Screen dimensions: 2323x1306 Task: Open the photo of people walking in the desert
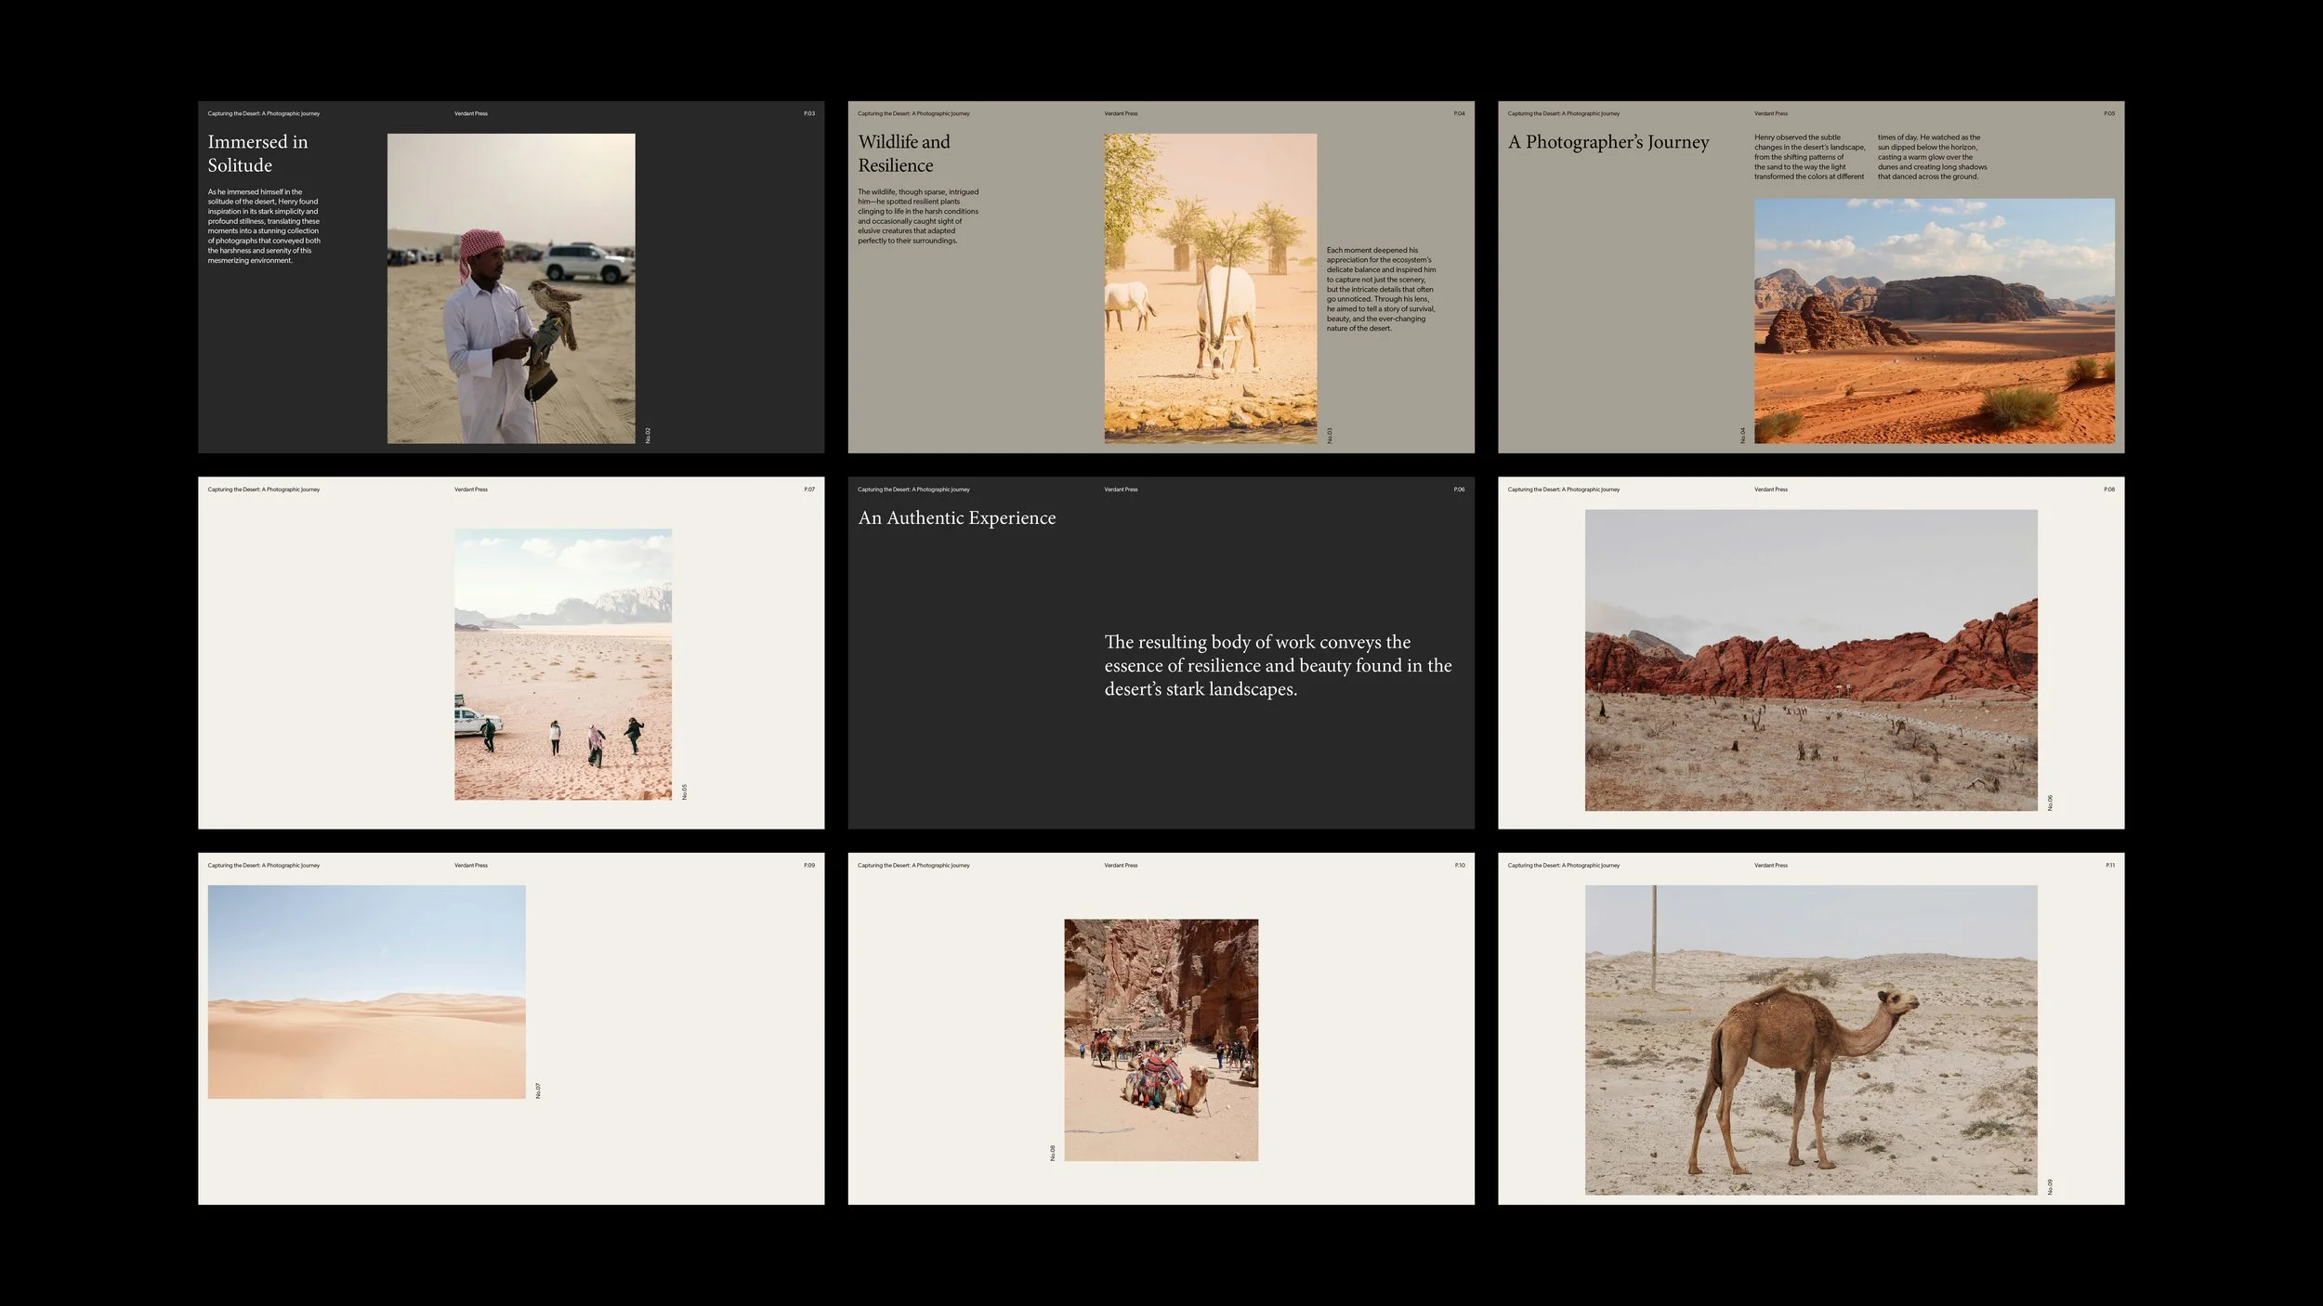pyautogui.click(x=562, y=664)
